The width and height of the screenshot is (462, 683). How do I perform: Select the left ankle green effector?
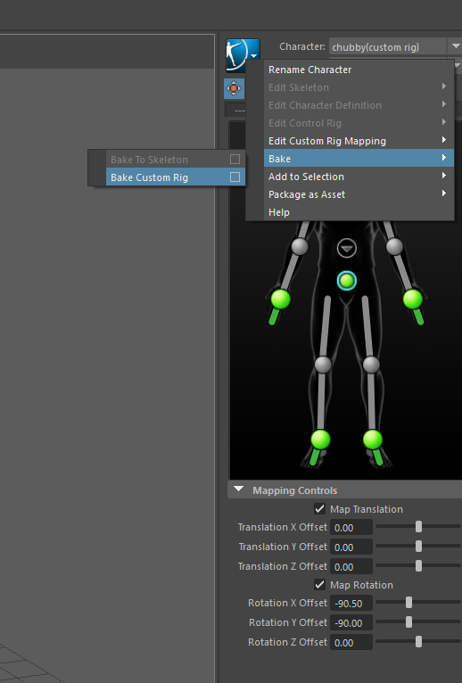[321, 440]
